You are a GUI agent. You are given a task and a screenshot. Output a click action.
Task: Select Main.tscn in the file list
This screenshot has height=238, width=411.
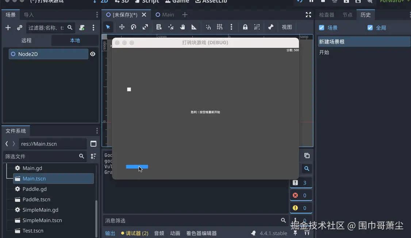click(53, 179)
